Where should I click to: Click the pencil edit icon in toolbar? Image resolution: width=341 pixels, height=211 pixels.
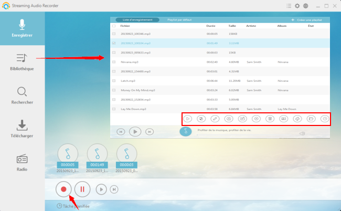(x=215, y=119)
